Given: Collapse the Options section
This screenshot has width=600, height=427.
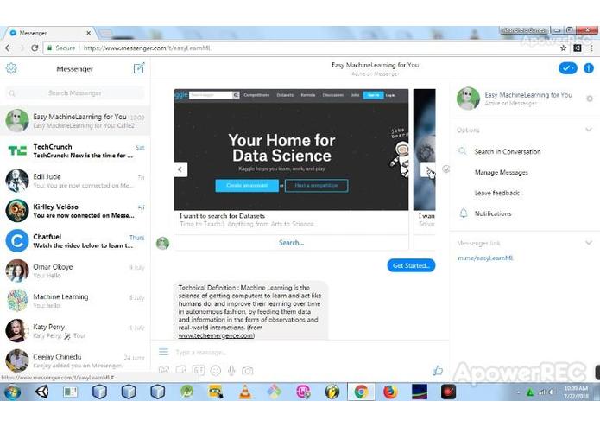Looking at the screenshot, I should coord(589,130).
